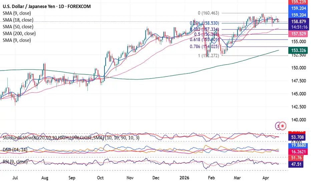The image size is (311, 183).
Task: Click the 147.500 price axis value
Action: point(299,81)
